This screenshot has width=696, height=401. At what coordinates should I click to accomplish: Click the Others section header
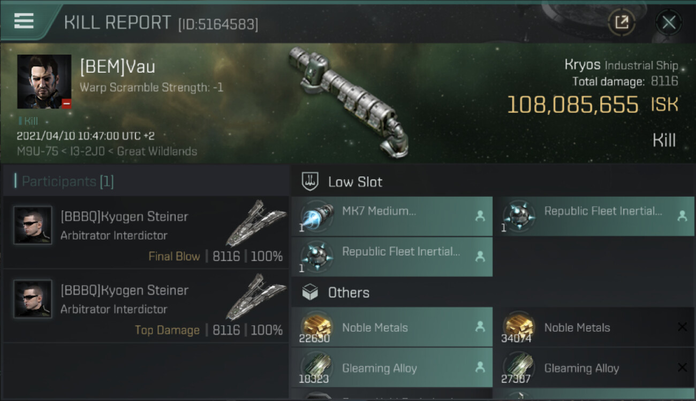[349, 292]
